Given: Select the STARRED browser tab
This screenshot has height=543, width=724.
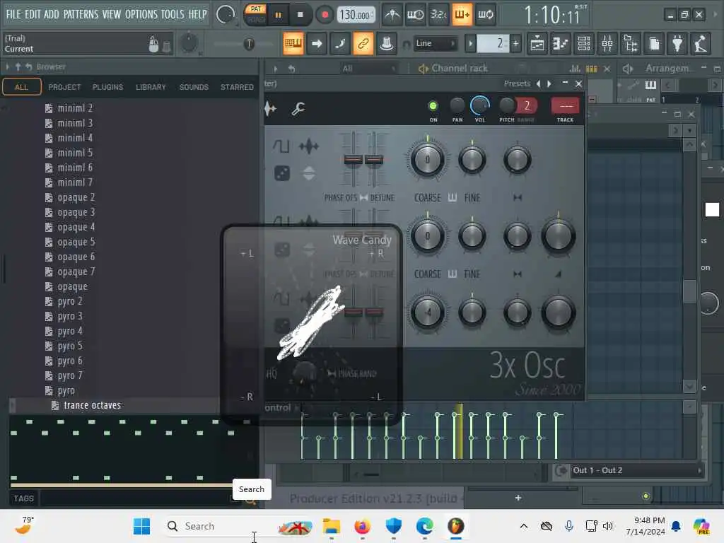Looking at the screenshot, I should point(237,87).
